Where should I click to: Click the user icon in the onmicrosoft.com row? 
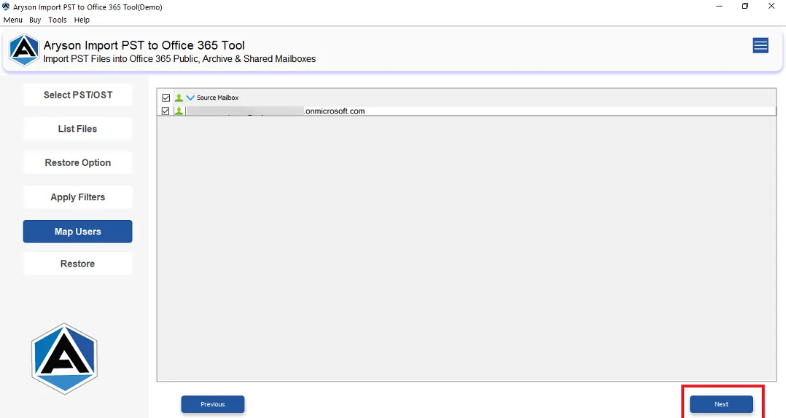(x=179, y=111)
